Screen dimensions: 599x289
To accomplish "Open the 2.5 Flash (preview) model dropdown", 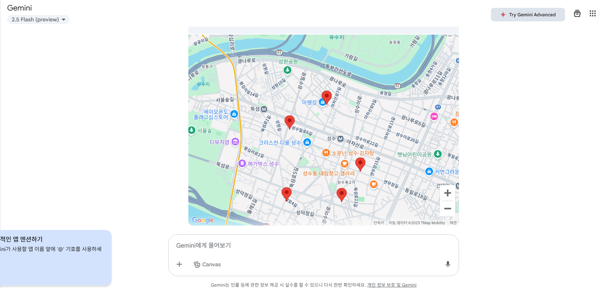I will click(38, 20).
